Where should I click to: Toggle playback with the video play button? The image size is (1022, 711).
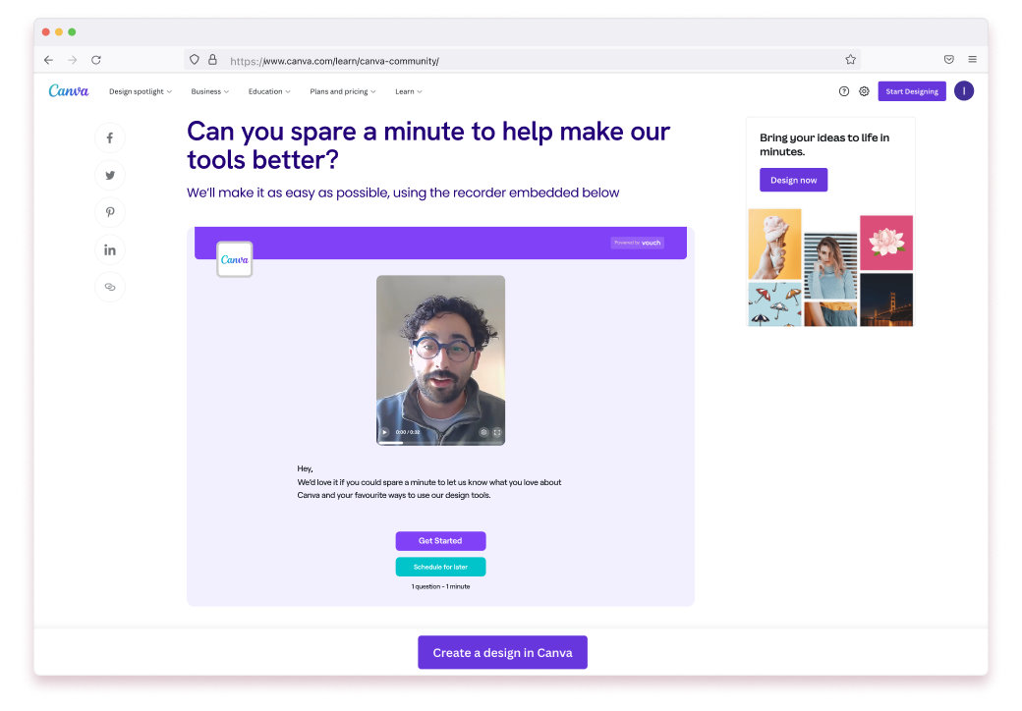[x=384, y=432]
